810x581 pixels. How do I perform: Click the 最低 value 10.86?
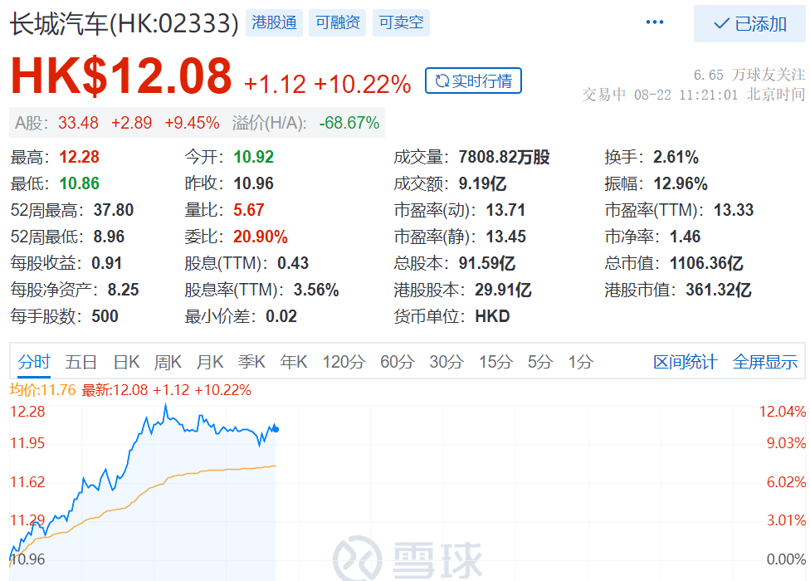tap(79, 183)
